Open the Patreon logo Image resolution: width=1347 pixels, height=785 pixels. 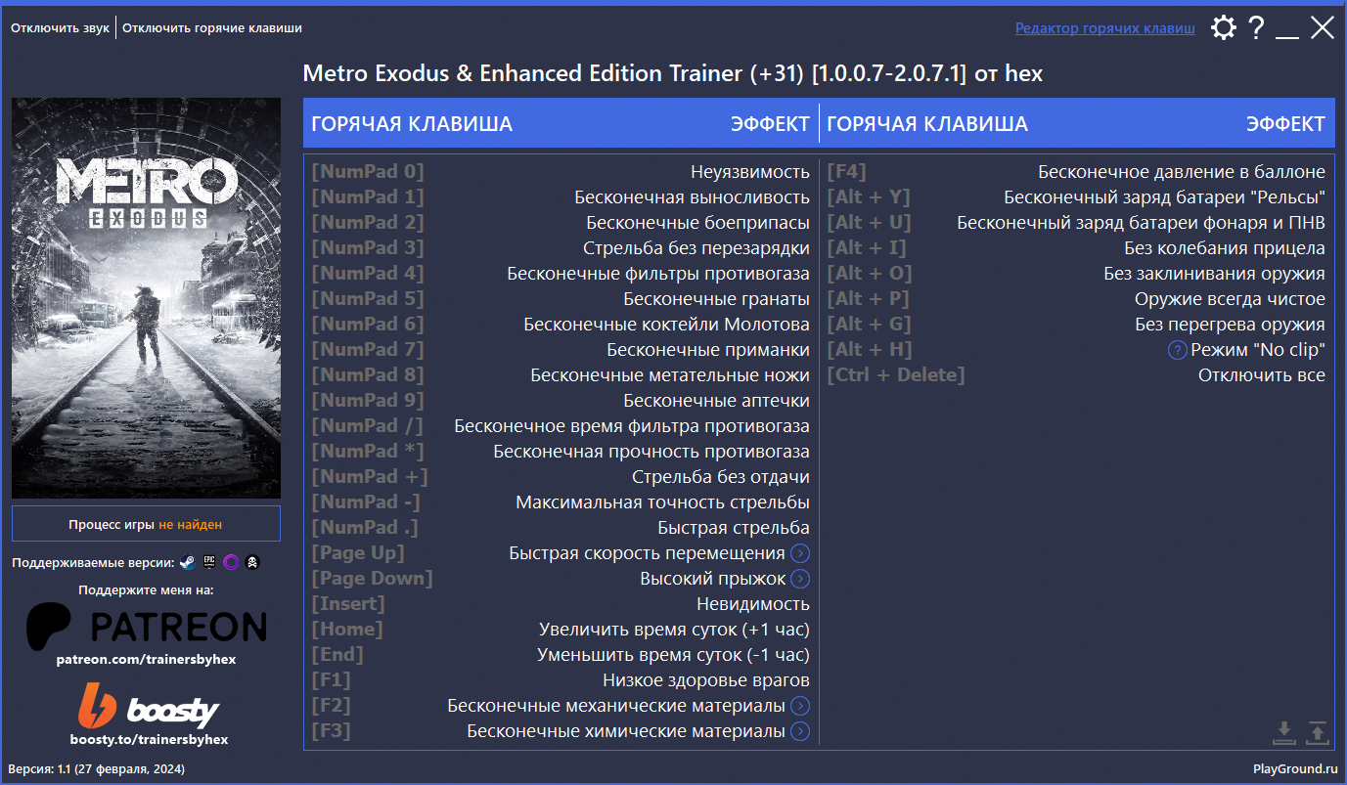coord(146,626)
